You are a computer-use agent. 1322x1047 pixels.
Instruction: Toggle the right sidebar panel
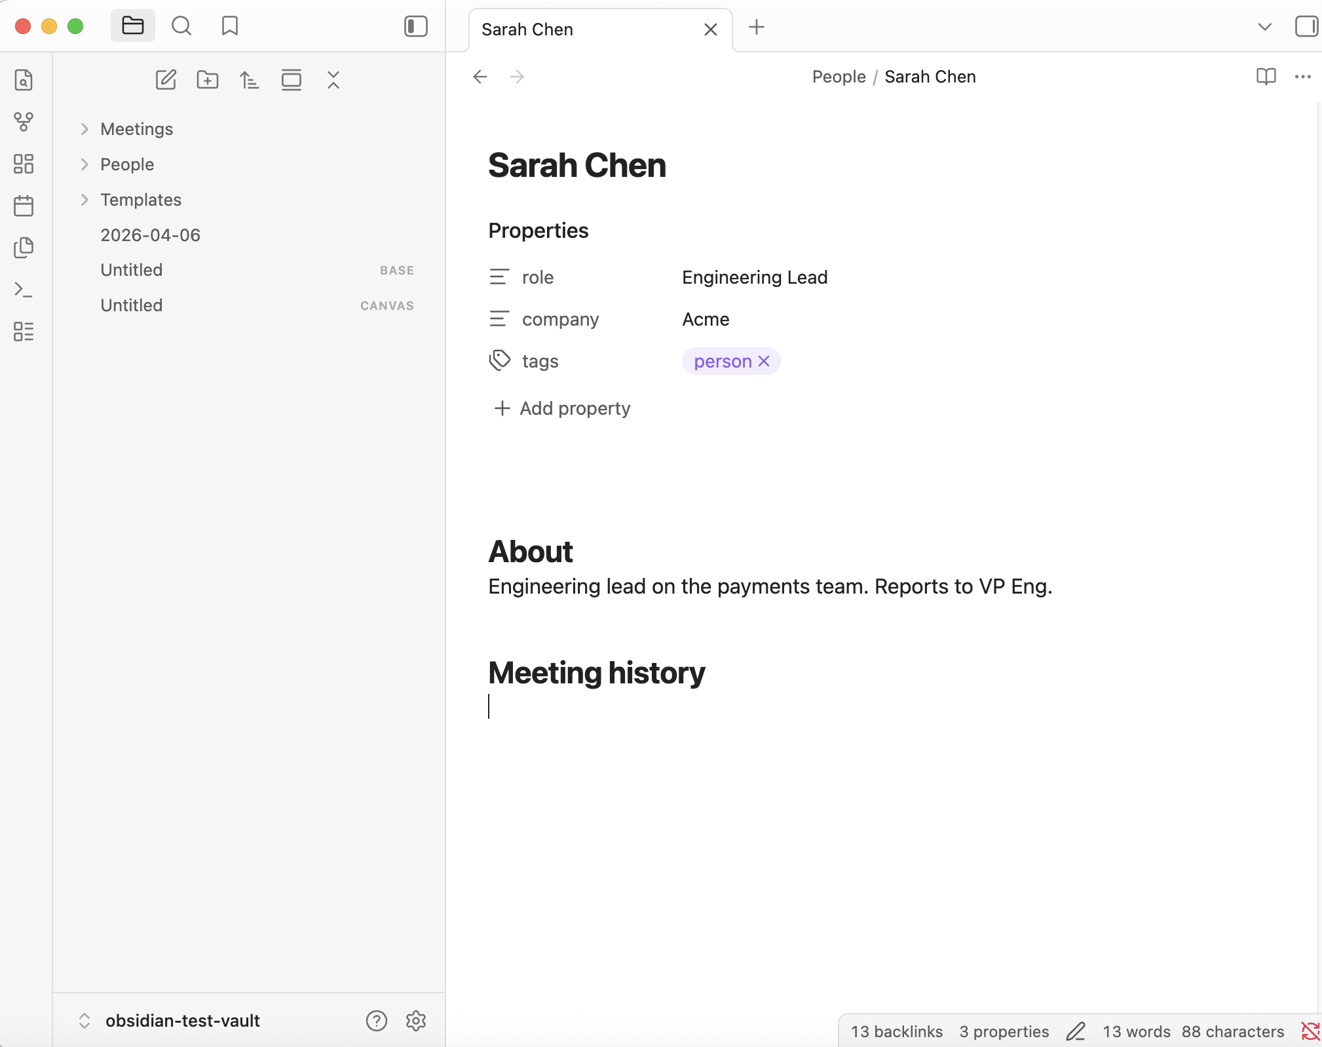[x=1306, y=26]
